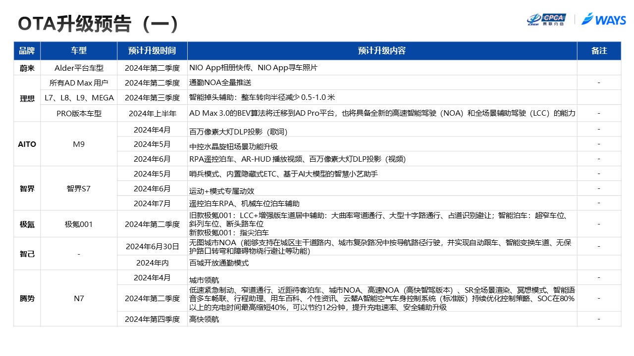Click the 哨兵模式、内置隐藏式ETC content cell

(x=382, y=174)
